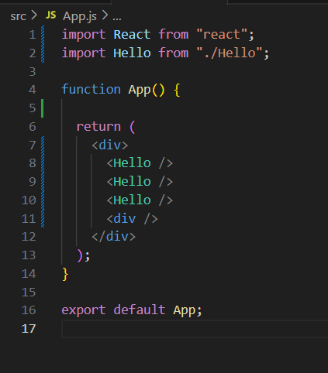328x373 pixels.
Task: Click the <Hello /> tag on line 9
Action: (x=140, y=182)
